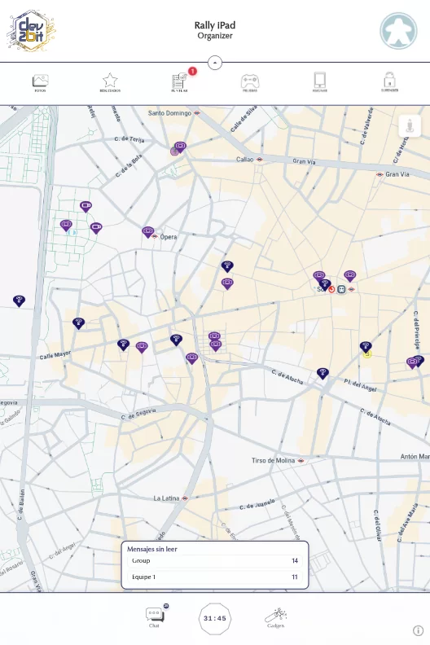The width and height of the screenshot is (430, 645).
Task: Select the question marker over the yellow icon
Action: (x=366, y=347)
